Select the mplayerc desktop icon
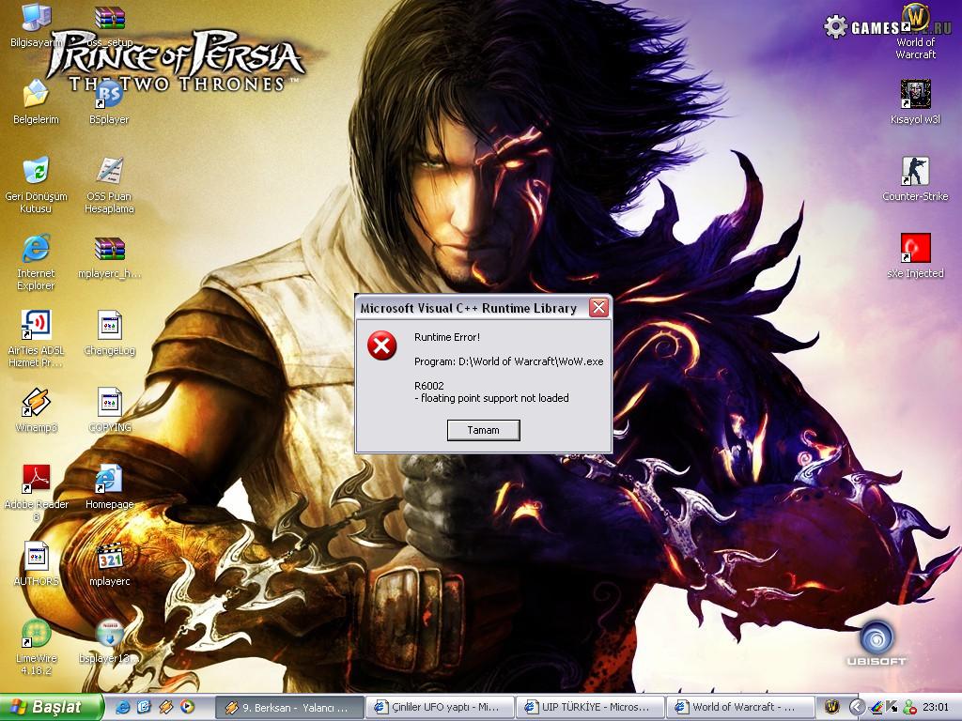 (x=109, y=557)
